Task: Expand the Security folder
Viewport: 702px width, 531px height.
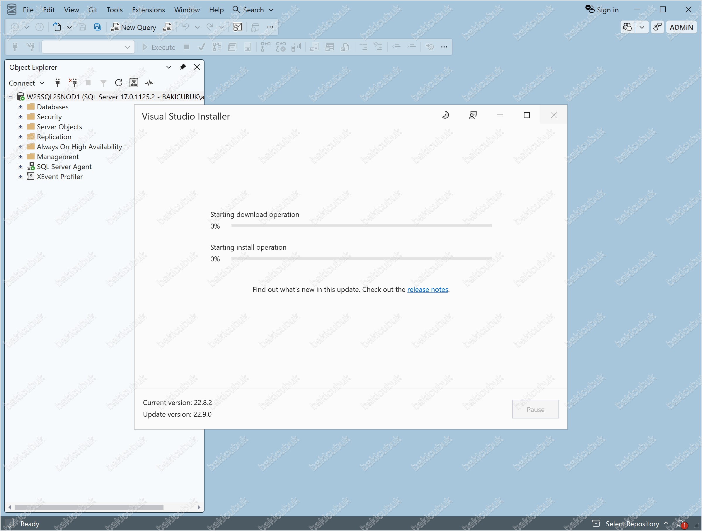Action: point(20,116)
